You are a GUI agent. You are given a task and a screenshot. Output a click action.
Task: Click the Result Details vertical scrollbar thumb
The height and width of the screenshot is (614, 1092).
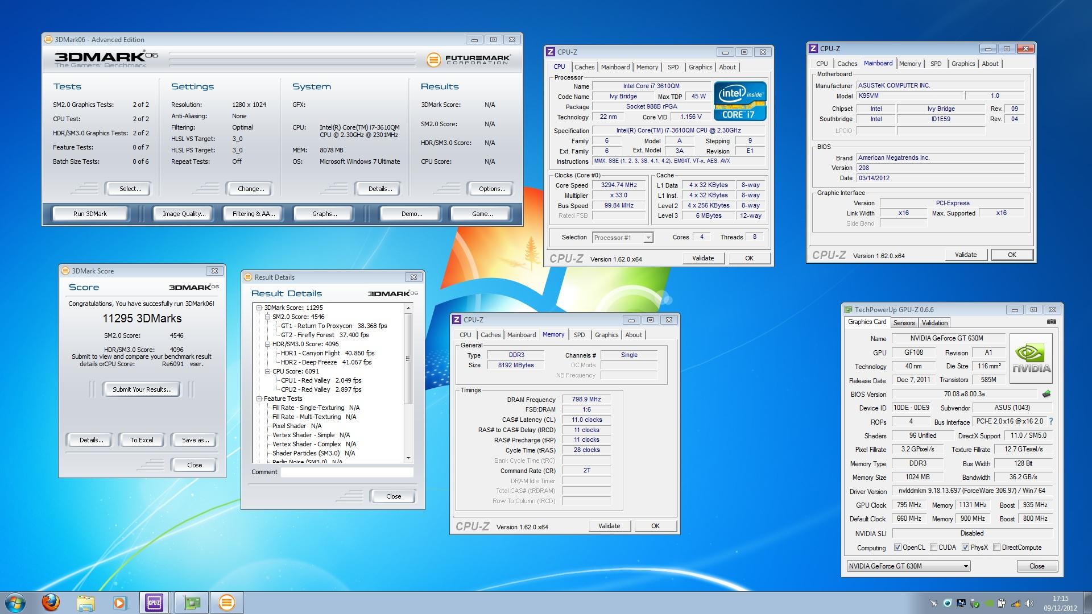coord(408,358)
